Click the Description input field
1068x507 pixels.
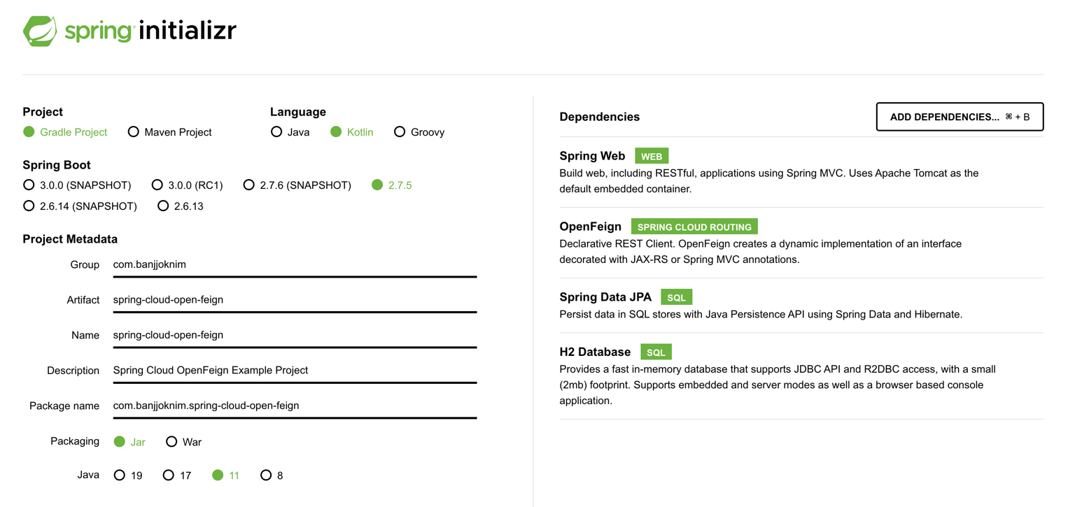tap(294, 371)
